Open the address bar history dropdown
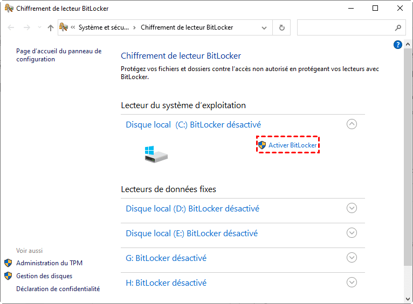The image size is (413, 304). coord(264,27)
